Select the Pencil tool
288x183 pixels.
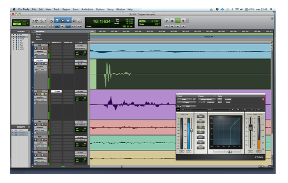[x=80, y=21]
